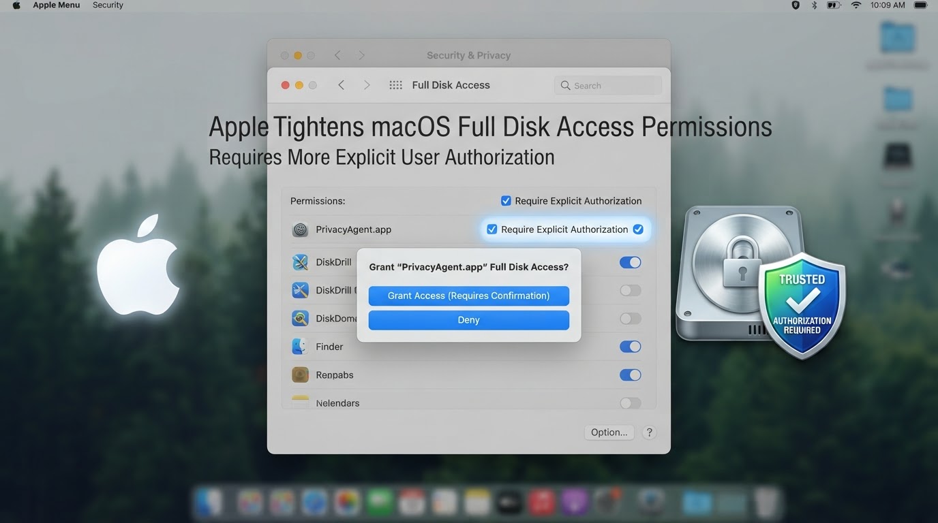Toggle Require Explicit Authorization checkbox in Permissions header row
Viewport: 938px width, 523px height.
[506, 201]
